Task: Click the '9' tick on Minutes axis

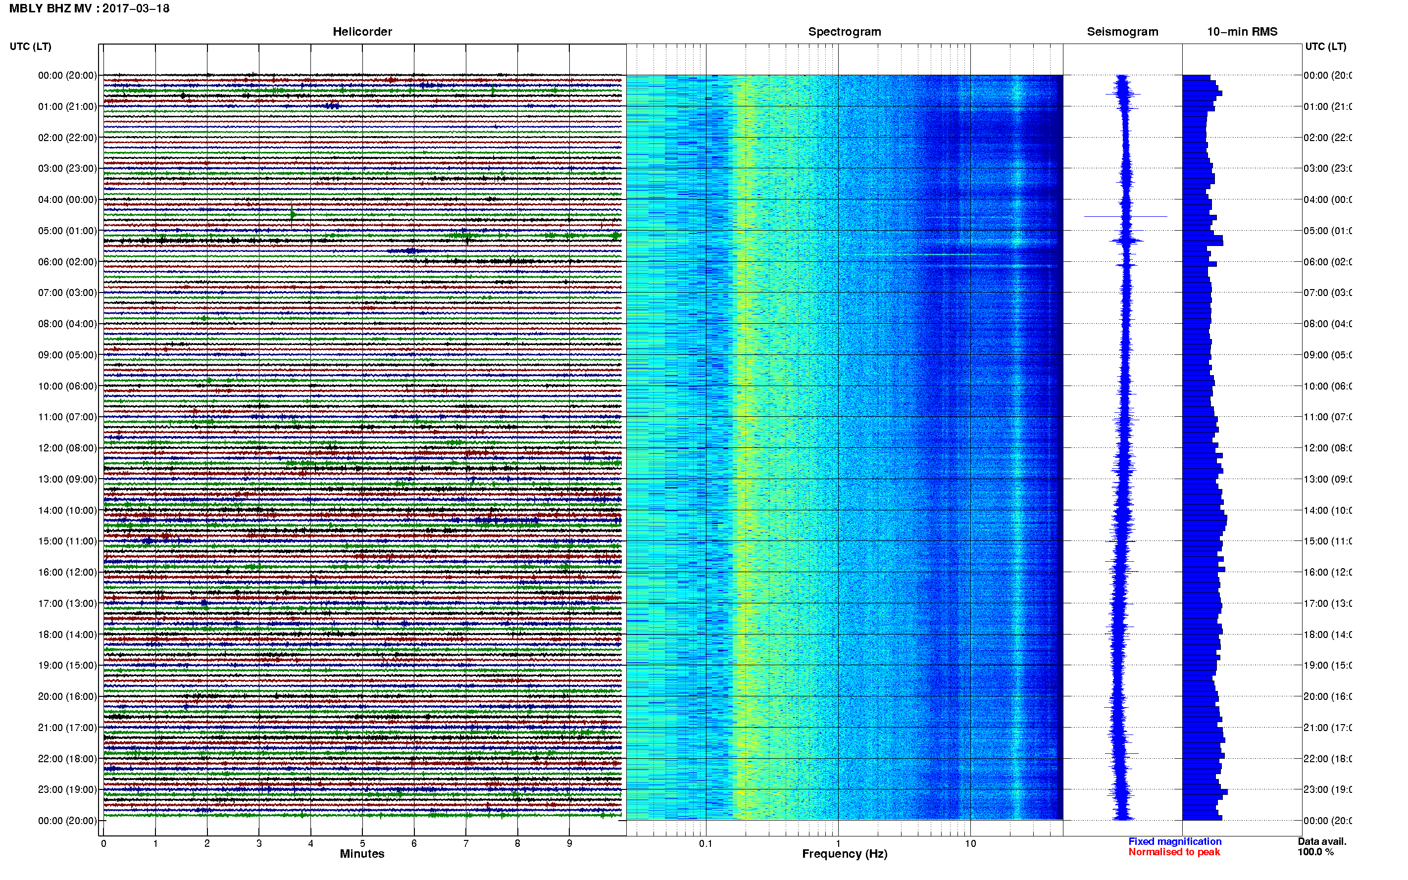Action: tap(569, 843)
